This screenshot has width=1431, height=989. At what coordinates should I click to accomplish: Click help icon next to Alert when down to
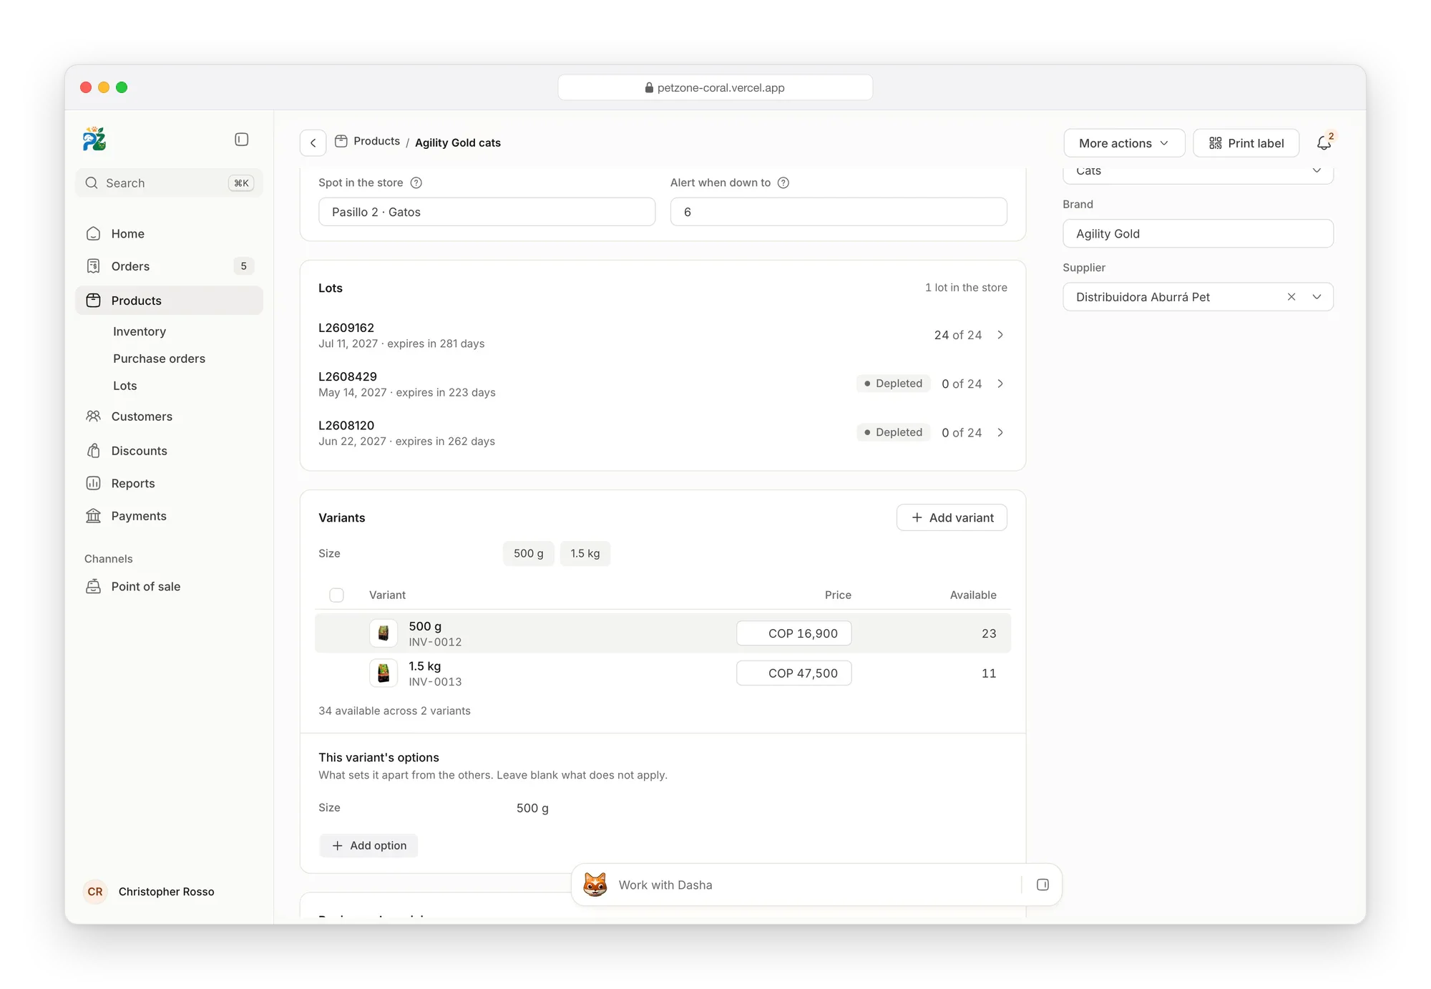coord(783,182)
